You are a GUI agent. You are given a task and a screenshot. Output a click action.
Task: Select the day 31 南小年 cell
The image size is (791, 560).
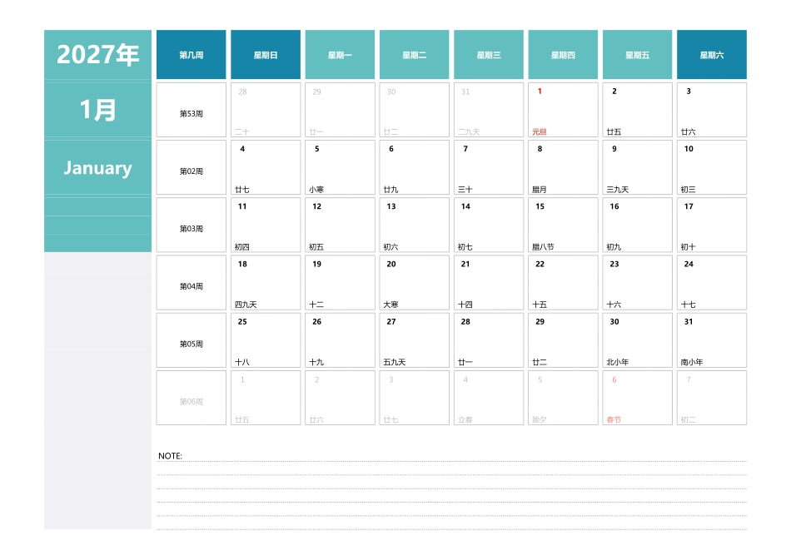coord(712,340)
